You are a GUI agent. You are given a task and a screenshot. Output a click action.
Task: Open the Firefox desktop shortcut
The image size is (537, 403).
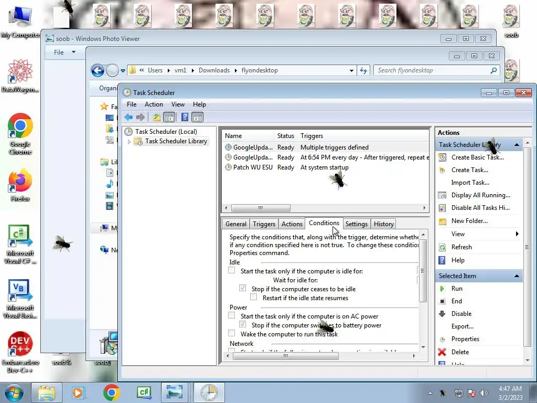pyautogui.click(x=20, y=185)
